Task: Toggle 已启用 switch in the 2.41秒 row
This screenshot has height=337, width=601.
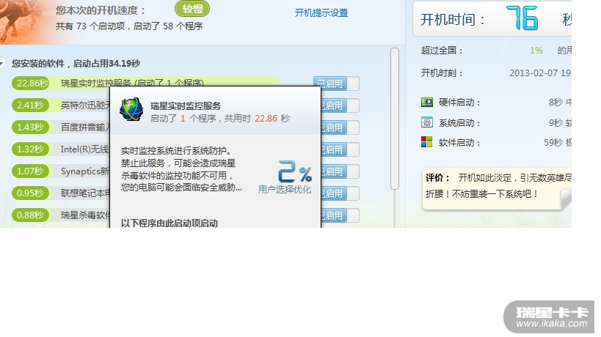Action: click(340, 105)
